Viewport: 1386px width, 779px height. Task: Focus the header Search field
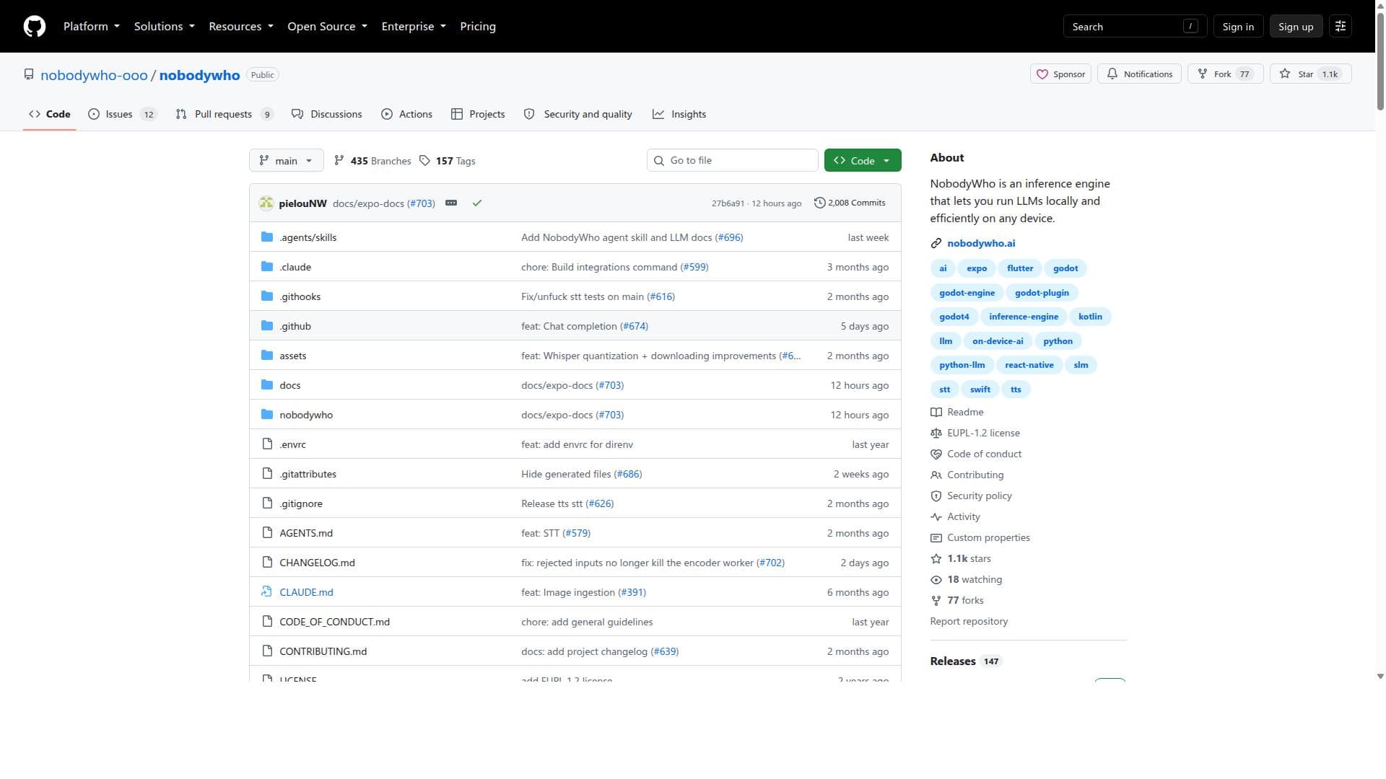point(1135,27)
